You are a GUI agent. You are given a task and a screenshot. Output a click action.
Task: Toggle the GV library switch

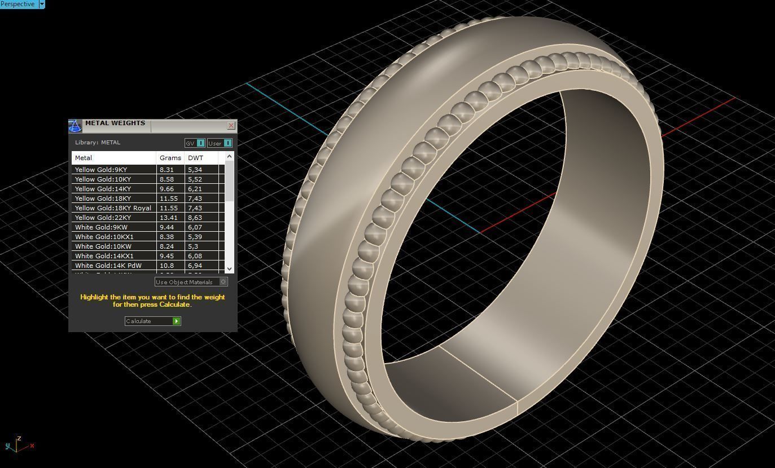click(195, 143)
